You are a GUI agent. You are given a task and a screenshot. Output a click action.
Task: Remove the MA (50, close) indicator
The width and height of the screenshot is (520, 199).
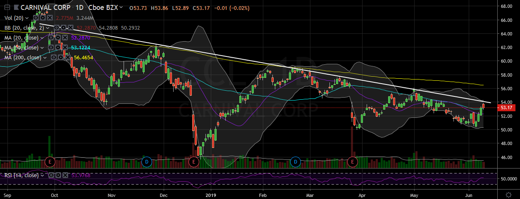pyautogui.click(x=64, y=47)
